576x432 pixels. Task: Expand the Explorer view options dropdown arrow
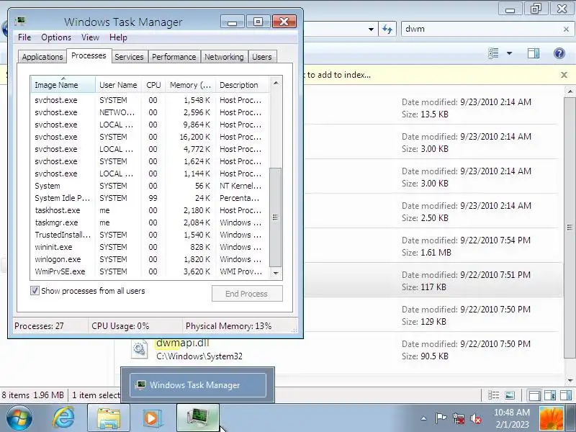tap(510, 53)
